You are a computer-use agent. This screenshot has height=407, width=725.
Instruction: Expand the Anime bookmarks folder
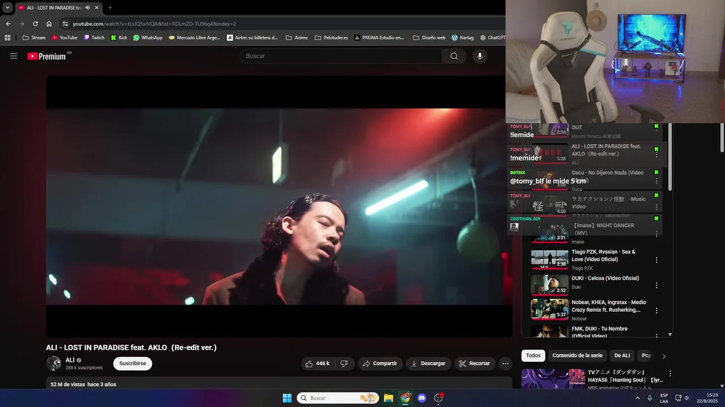(297, 38)
